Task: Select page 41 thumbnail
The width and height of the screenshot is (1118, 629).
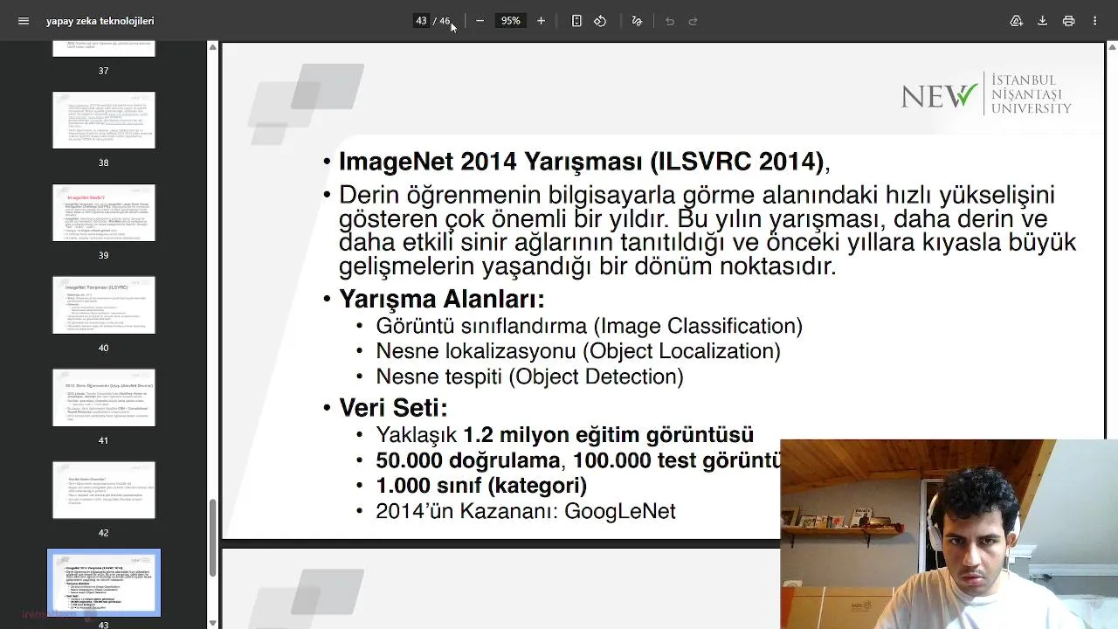Action: [104, 397]
